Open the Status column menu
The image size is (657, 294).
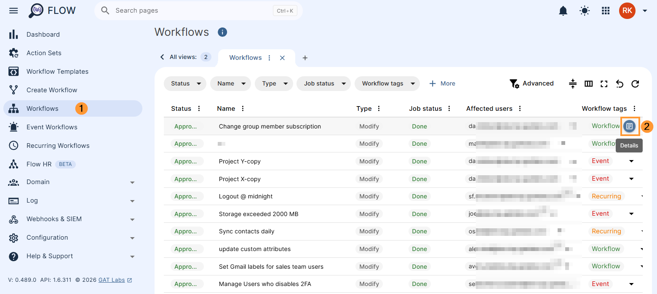pos(199,109)
